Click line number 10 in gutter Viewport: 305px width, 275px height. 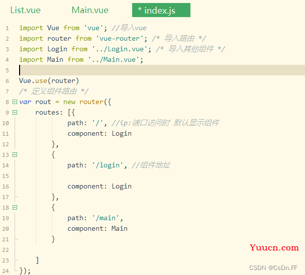[x=6, y=123]
